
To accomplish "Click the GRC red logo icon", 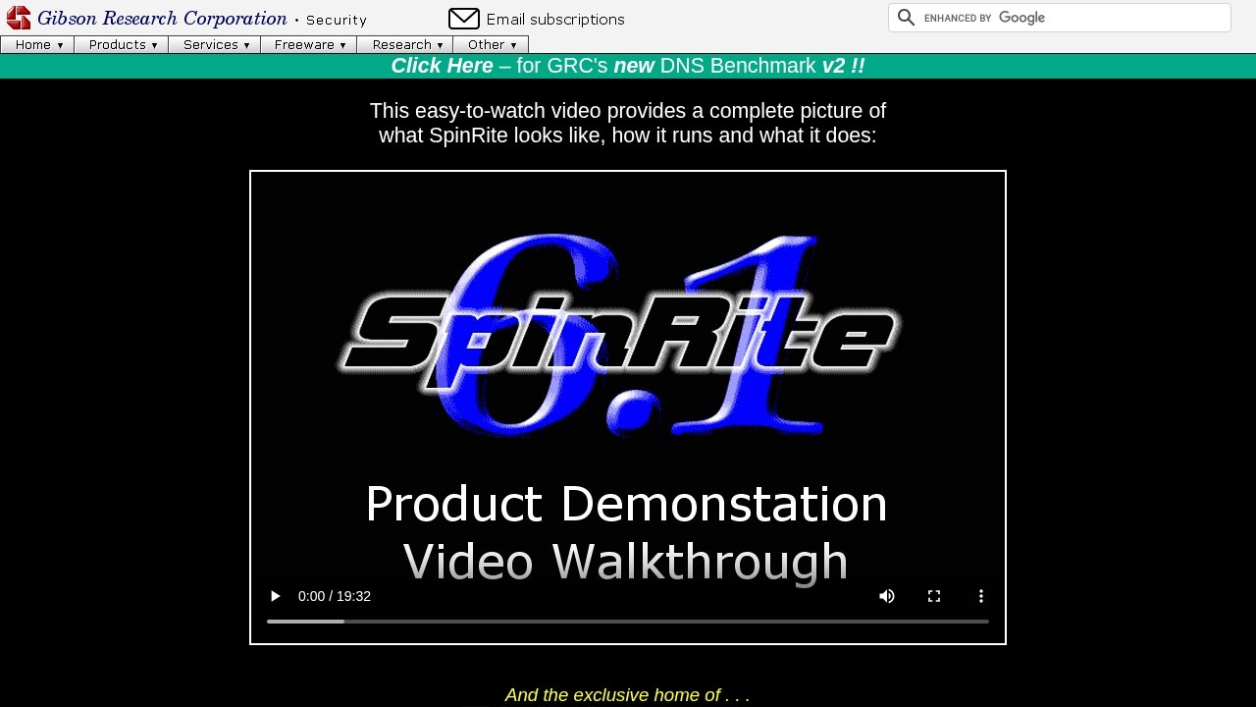I will point(19,18).
